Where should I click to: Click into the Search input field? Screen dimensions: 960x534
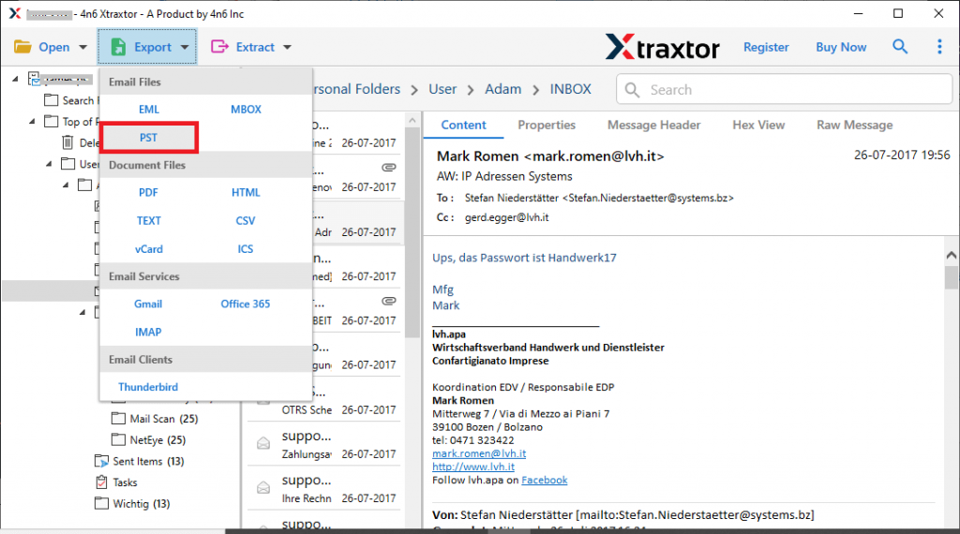tap(785, 90)
